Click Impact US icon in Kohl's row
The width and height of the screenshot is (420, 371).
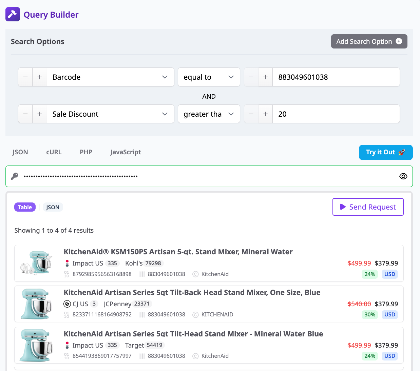(67, 263)
